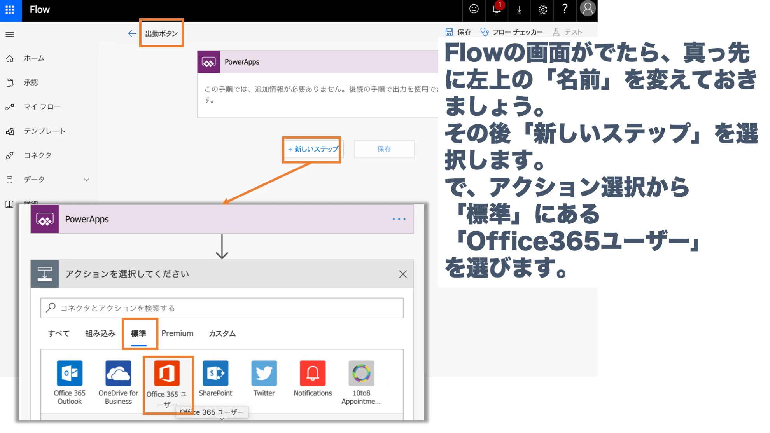Go back with the left arrow
The width and height of the screenshot is (770, 433).
point(132,33)
